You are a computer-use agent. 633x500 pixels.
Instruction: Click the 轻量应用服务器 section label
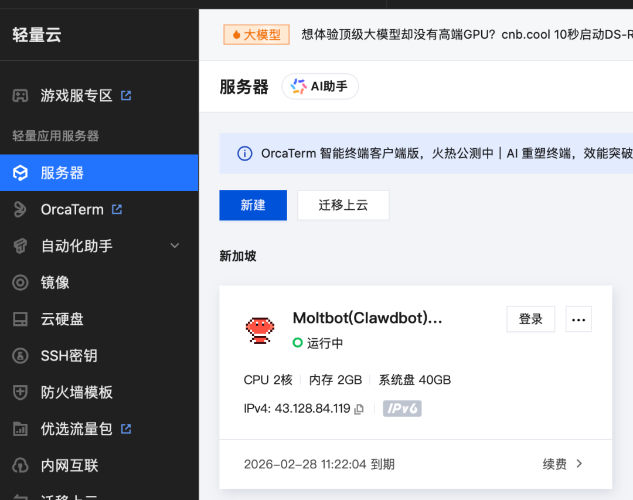click(x=56, y=136)
